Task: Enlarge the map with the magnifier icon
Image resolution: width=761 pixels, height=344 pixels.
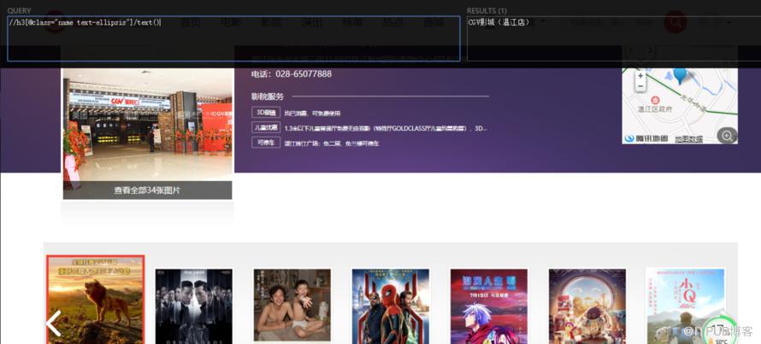Action: tap(727, 136)
